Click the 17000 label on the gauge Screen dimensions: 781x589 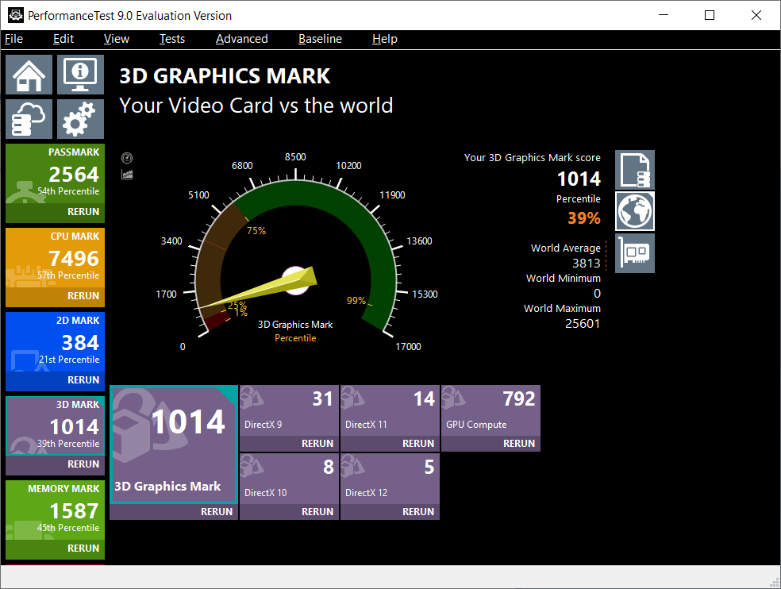point(408,346)
